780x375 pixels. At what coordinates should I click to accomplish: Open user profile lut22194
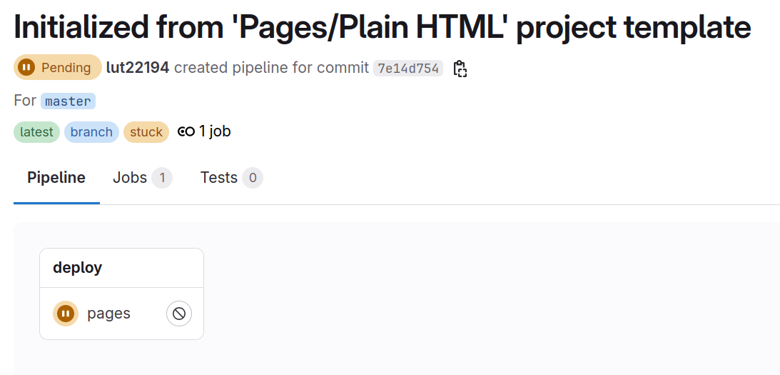point(138,68)
